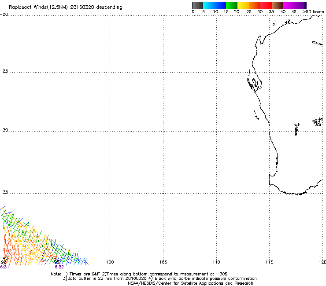Click the legend tick label '10'
Viewport: 326px width, 286px height.
(x=215, y=12)
